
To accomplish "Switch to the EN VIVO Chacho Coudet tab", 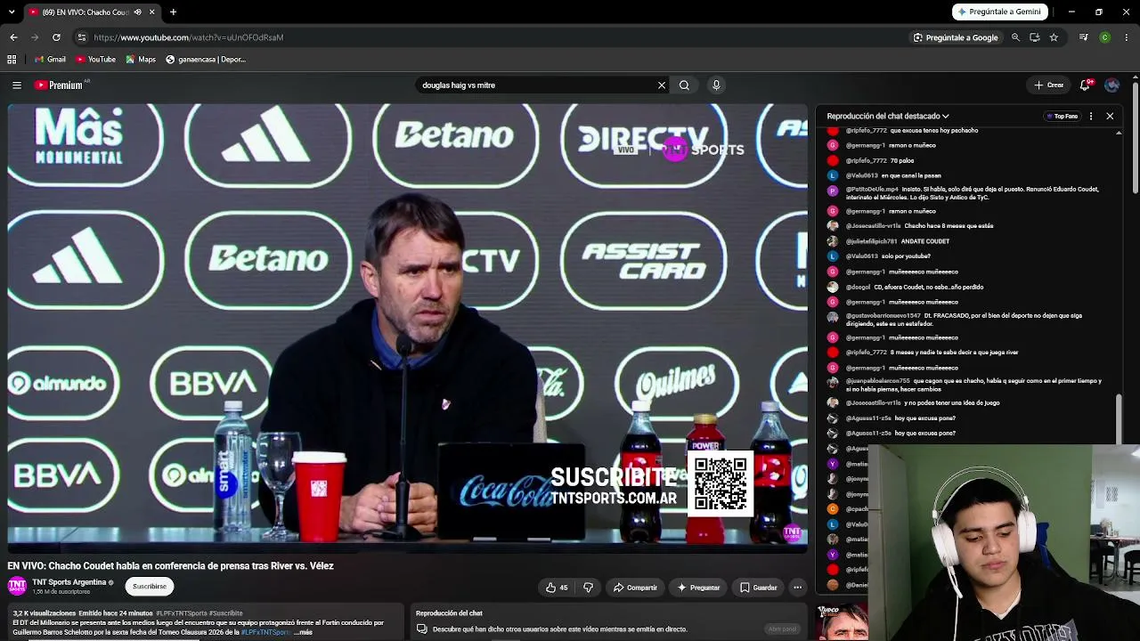I will [85, 12].
